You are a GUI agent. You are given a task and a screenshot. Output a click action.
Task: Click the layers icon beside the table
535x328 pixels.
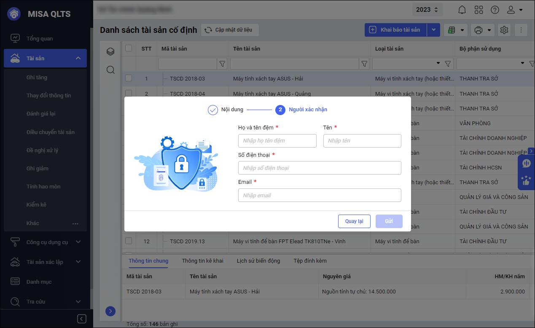pyautogui.click(x=110, y=51)
